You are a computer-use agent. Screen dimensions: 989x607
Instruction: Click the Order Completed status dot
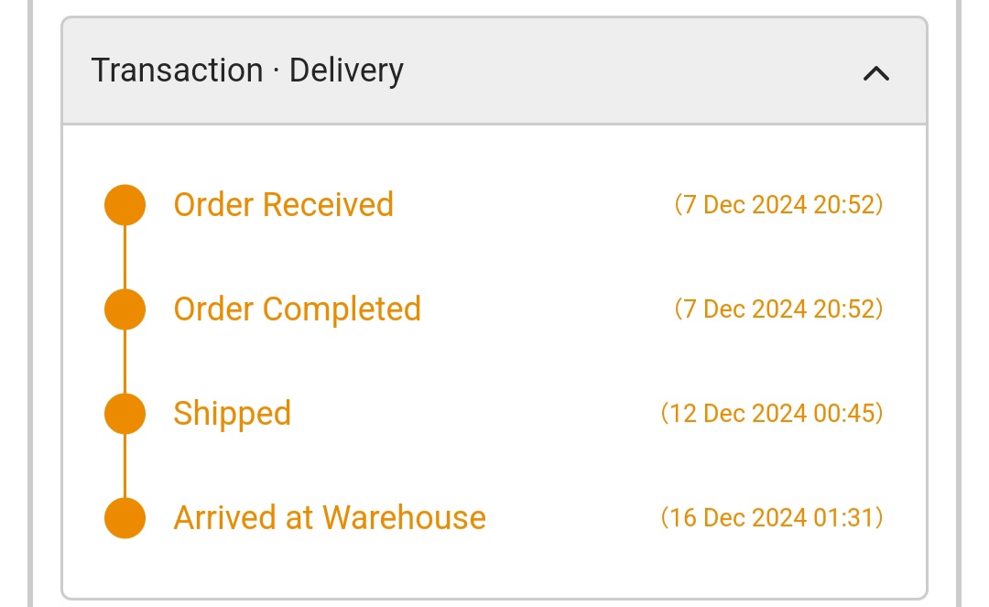click(x=125, y=309)
